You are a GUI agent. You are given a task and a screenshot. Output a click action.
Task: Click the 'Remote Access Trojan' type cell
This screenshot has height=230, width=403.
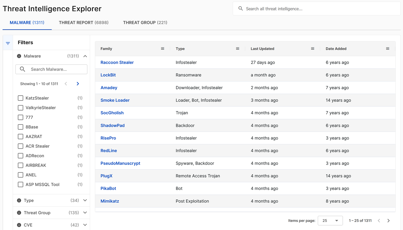(x=198, y=176)
